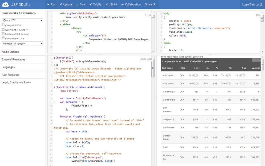
Task: Open the 'No wrap - in <body>' dropdown
Action: [22, 43]
